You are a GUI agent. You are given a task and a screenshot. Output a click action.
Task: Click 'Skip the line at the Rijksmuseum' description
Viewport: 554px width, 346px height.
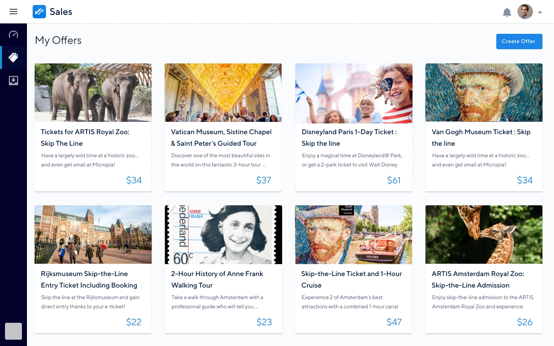90,302
